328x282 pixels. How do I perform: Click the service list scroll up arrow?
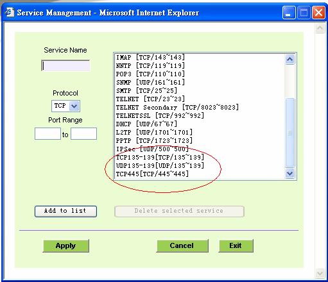tap(289, 59)
